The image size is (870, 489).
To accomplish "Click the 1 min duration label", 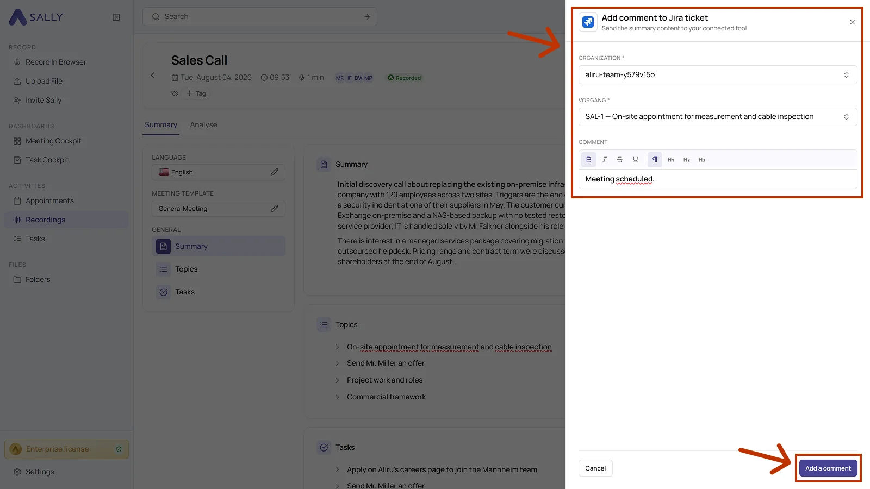I will pos(311,78).
